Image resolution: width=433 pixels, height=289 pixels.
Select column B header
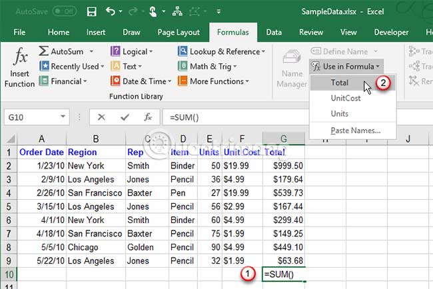click(96, 139)
